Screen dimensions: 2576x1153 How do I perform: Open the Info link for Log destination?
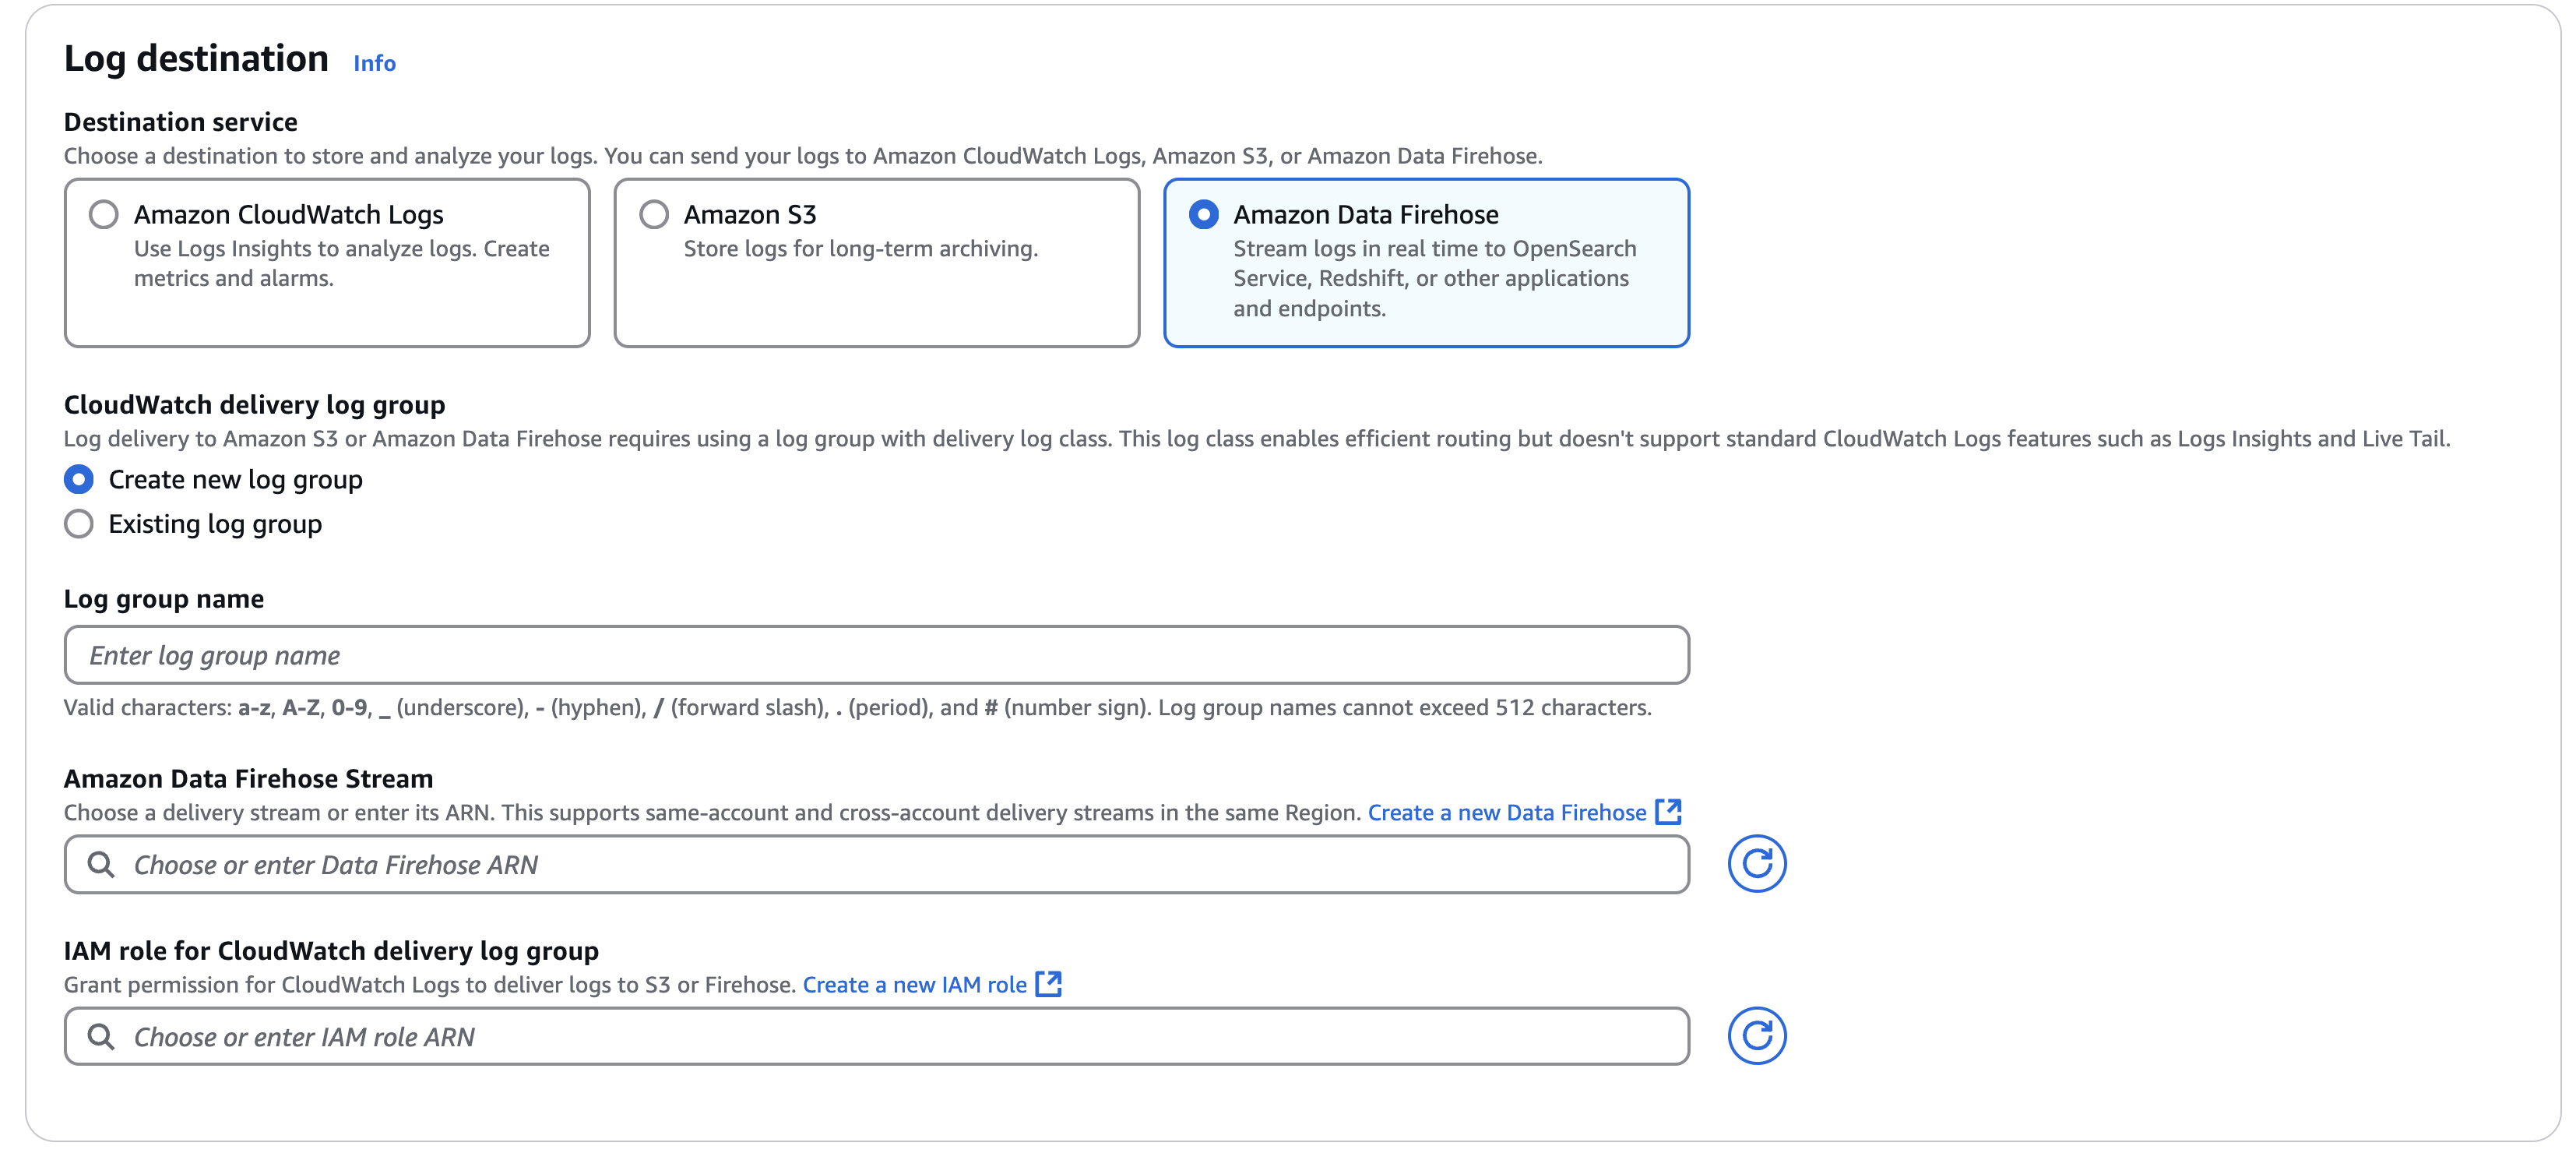pos(374,63)
